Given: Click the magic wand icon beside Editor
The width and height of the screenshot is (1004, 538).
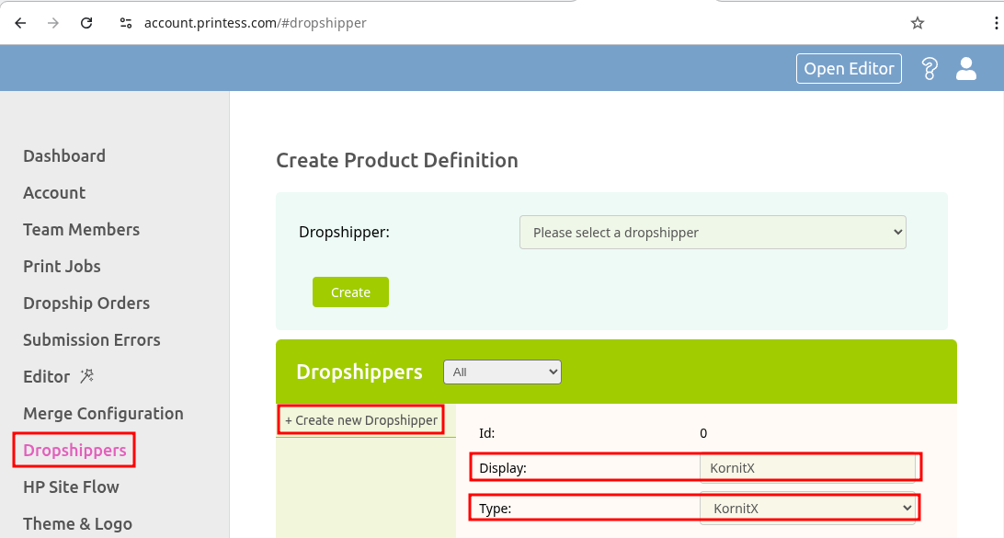Looking at the screenshot, I should tap(87, 376).
